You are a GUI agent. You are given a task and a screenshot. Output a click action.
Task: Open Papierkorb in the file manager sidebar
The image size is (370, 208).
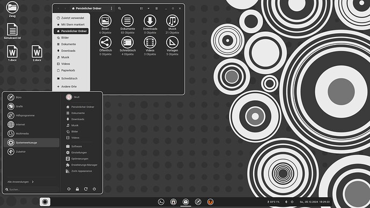pos(71,71)
